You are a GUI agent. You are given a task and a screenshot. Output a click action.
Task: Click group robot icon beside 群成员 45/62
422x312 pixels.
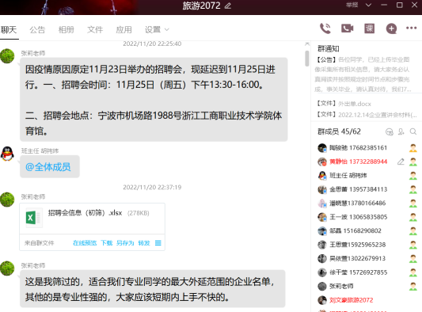click(390, 131)
